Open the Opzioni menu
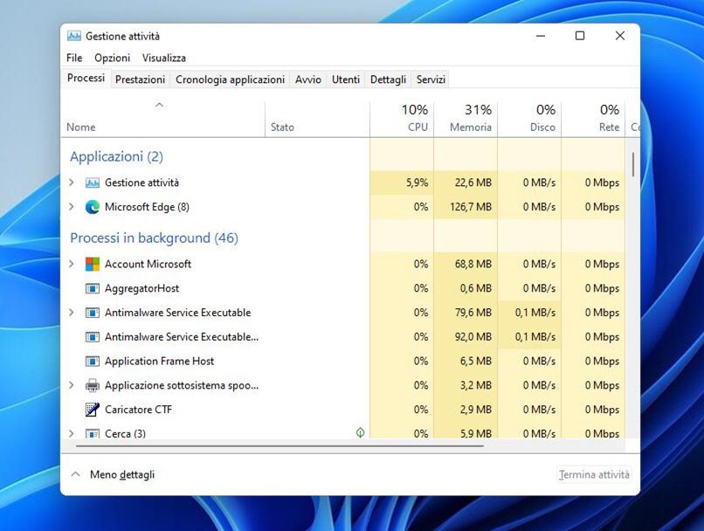The width and height of the screenshot is (704, 531). [x=113, y=58]
